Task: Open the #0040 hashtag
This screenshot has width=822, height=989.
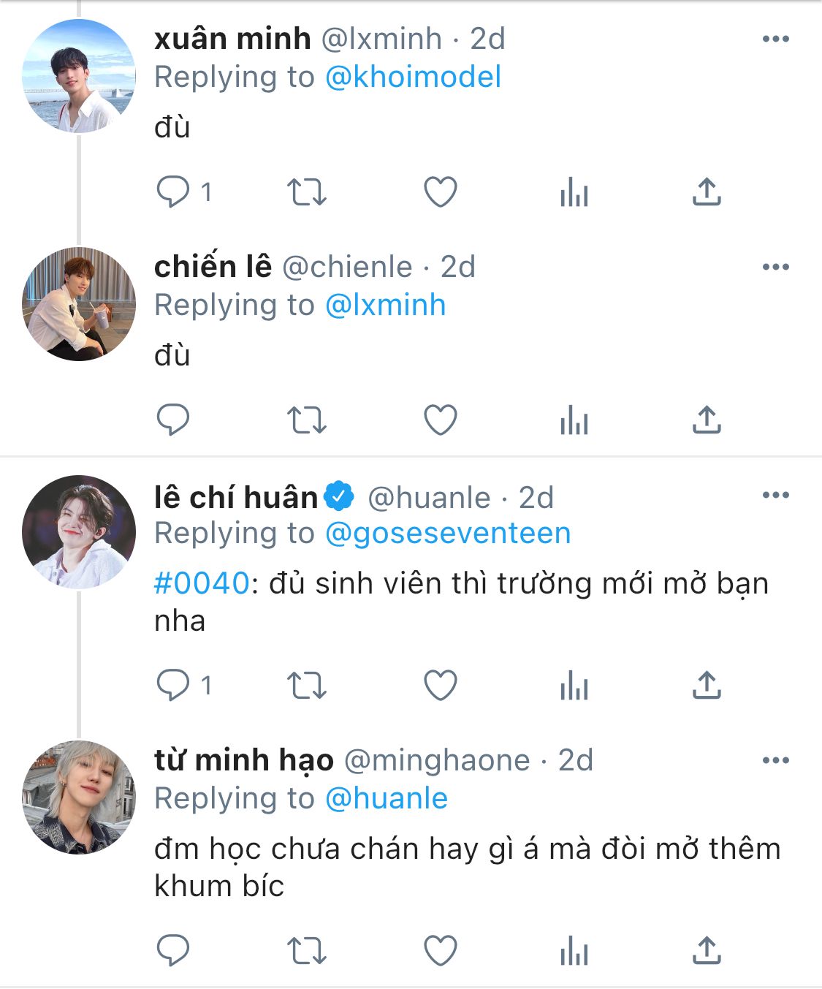Action: click(x=202, y=583)
